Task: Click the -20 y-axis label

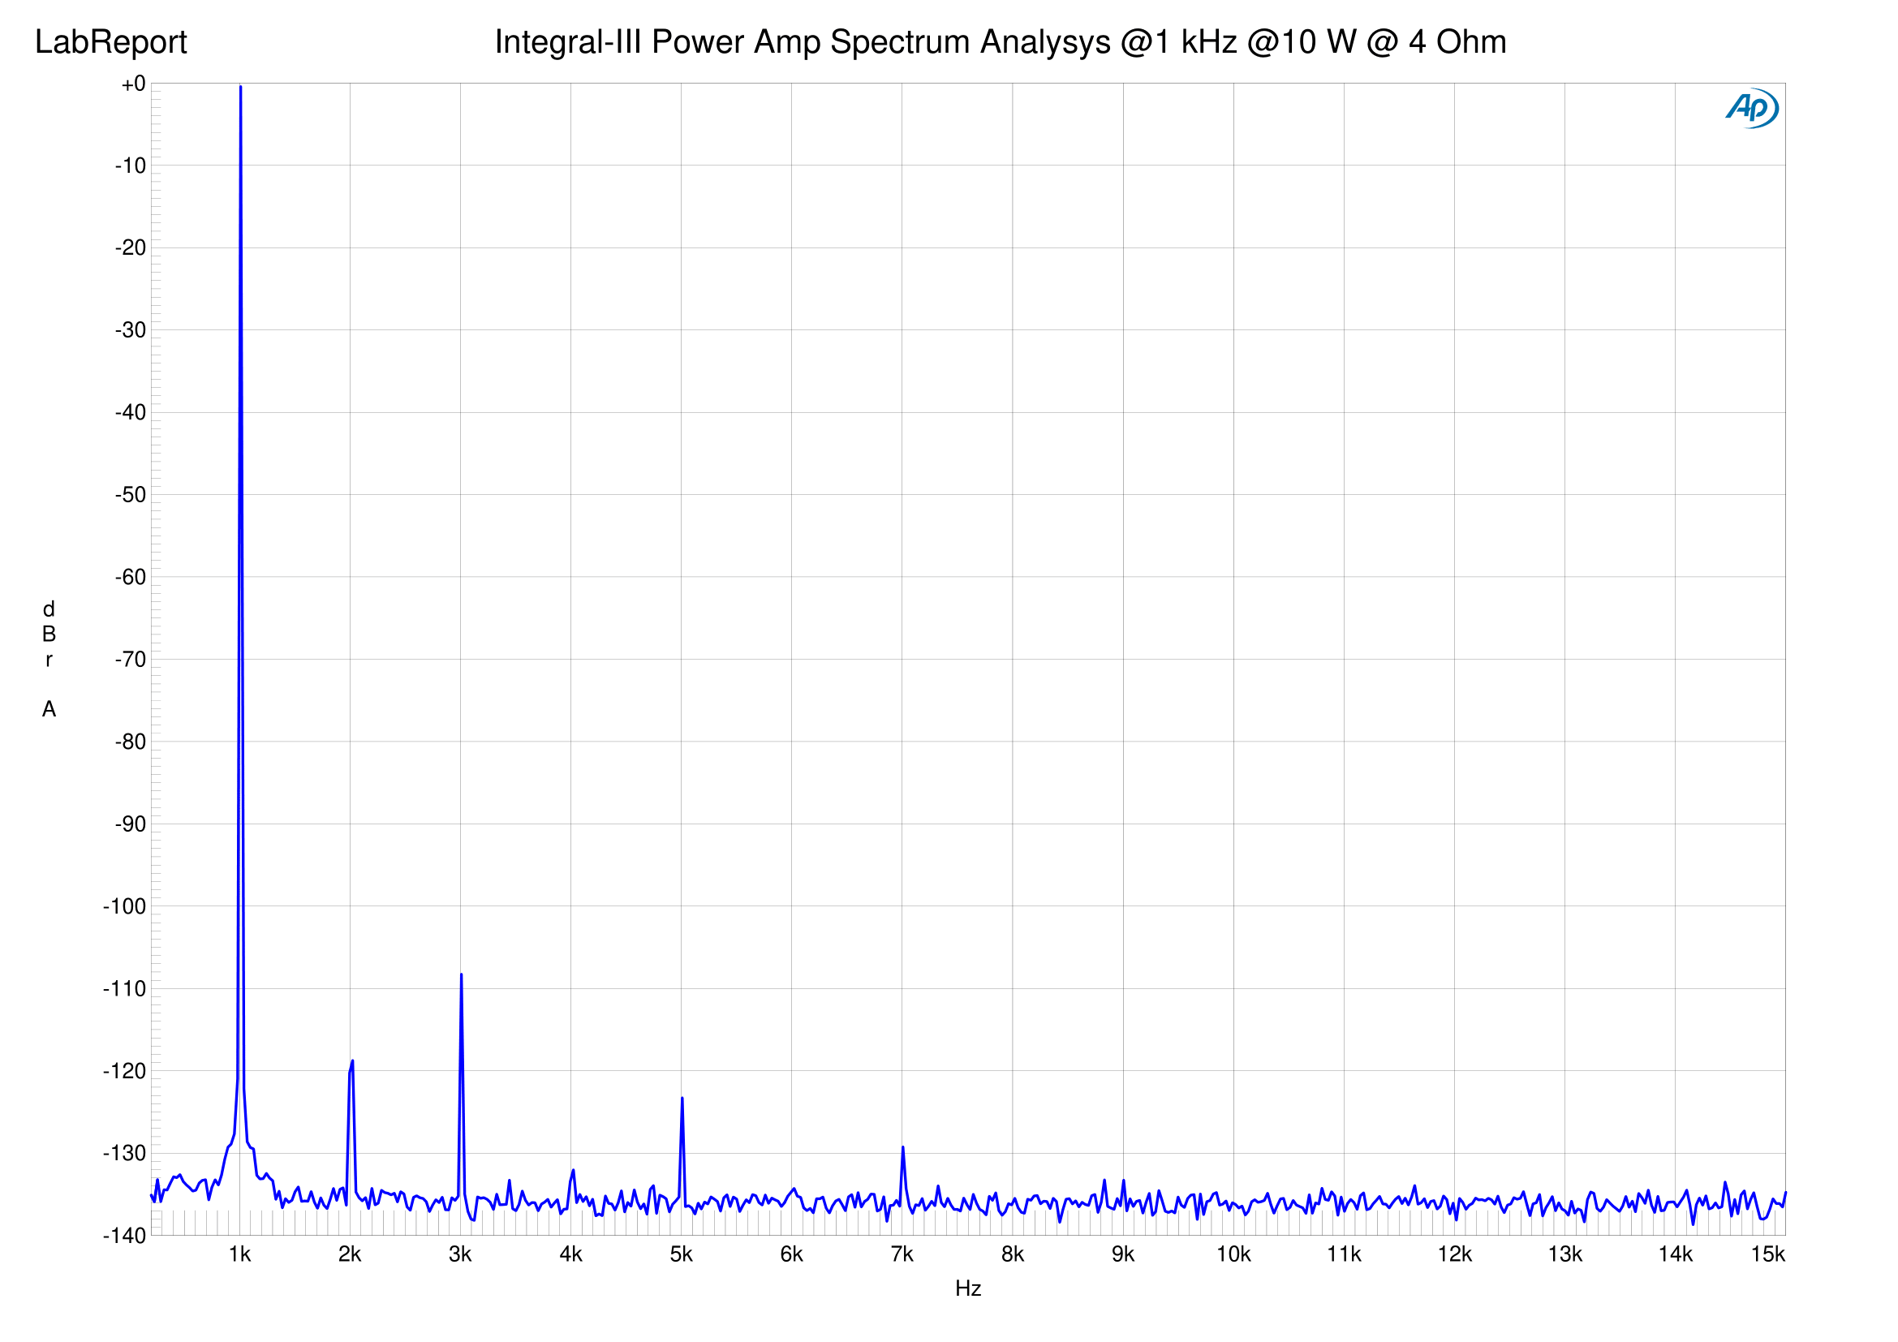Action: pyautogui.click(x=131, y=247)
